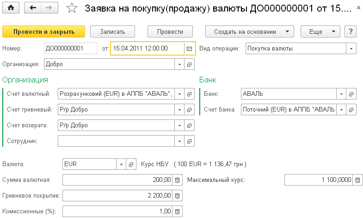Screen dimensions: 363x218
Task: Click the Комиссионные field 1,00
Action: click(x=117, y=212)
